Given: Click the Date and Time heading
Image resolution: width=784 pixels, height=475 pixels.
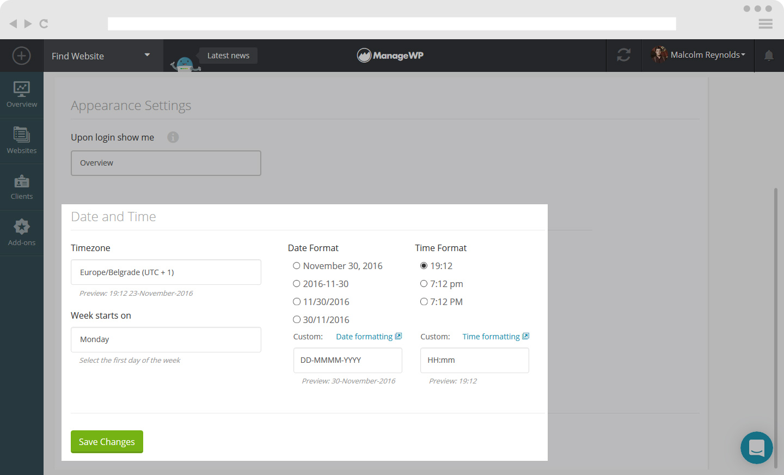Looking at the screenshot, I should click(113, 217).
